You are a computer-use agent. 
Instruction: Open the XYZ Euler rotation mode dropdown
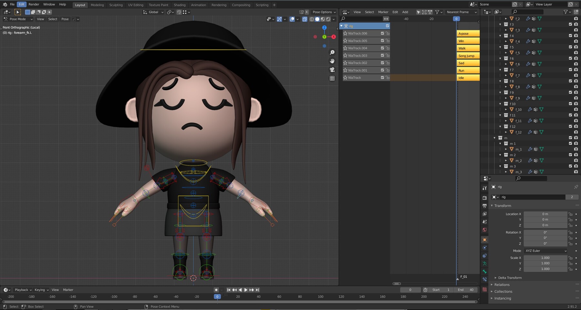point(545,251)
